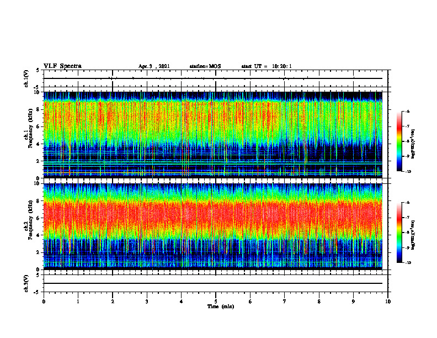Click time-axis tick label '1'
The image size is (437, 338).
(x=78, y=302)
